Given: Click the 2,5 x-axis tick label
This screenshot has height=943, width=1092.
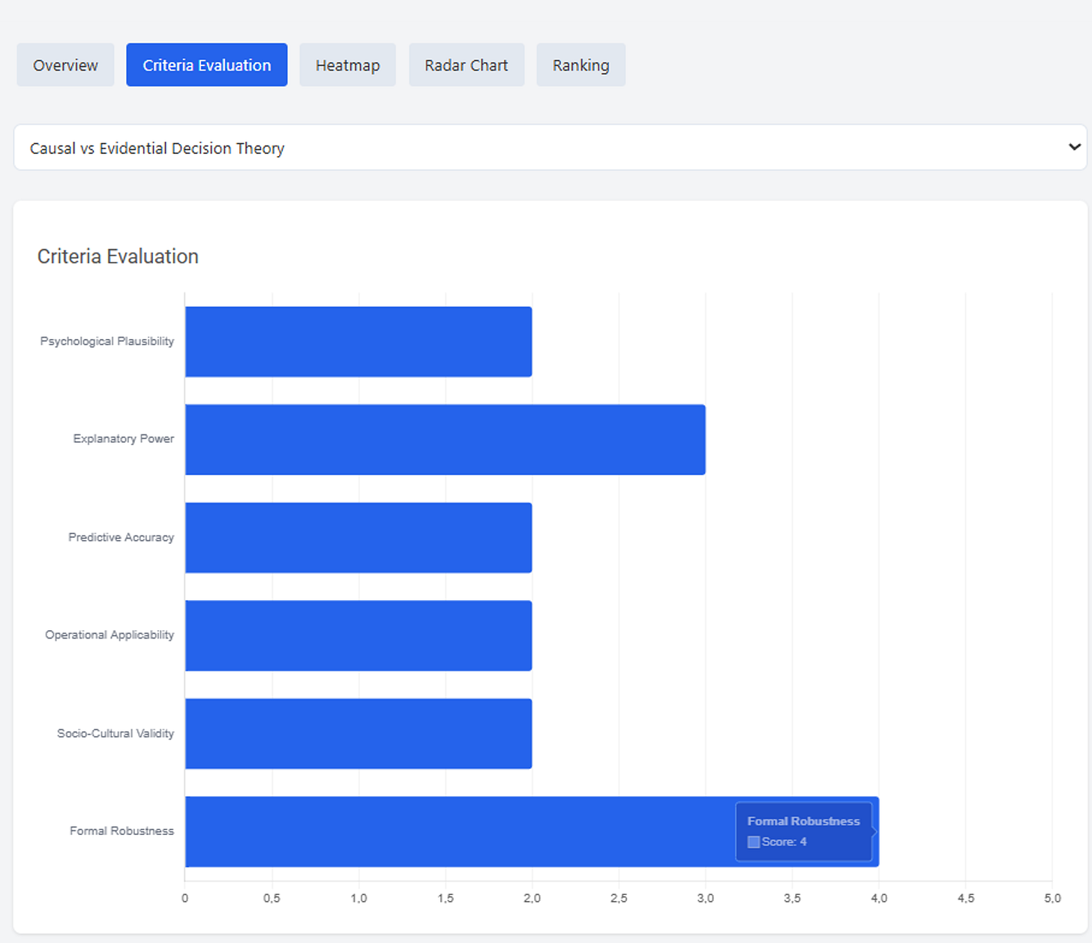Looking at the screenshot, I should (619, 898).
